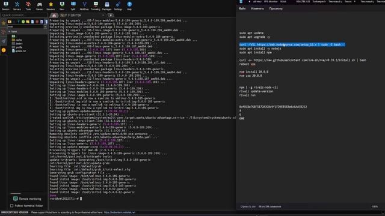Click the Quick connect input field
This screenshot has width=385, height=216.
click(24, 15)
